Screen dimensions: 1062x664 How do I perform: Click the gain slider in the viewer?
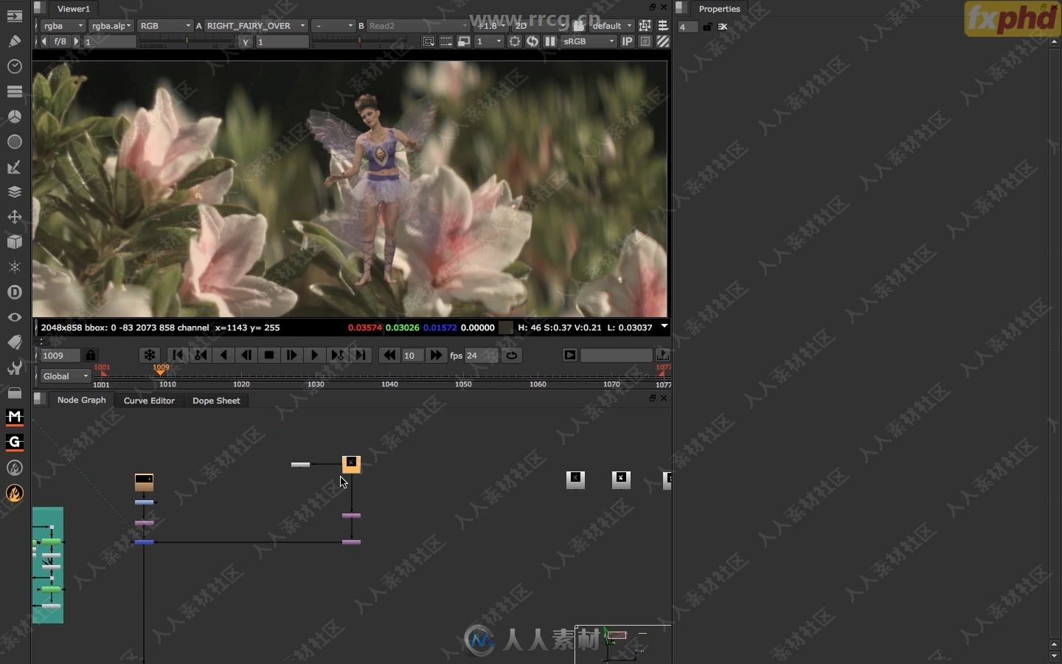point(188,42)
